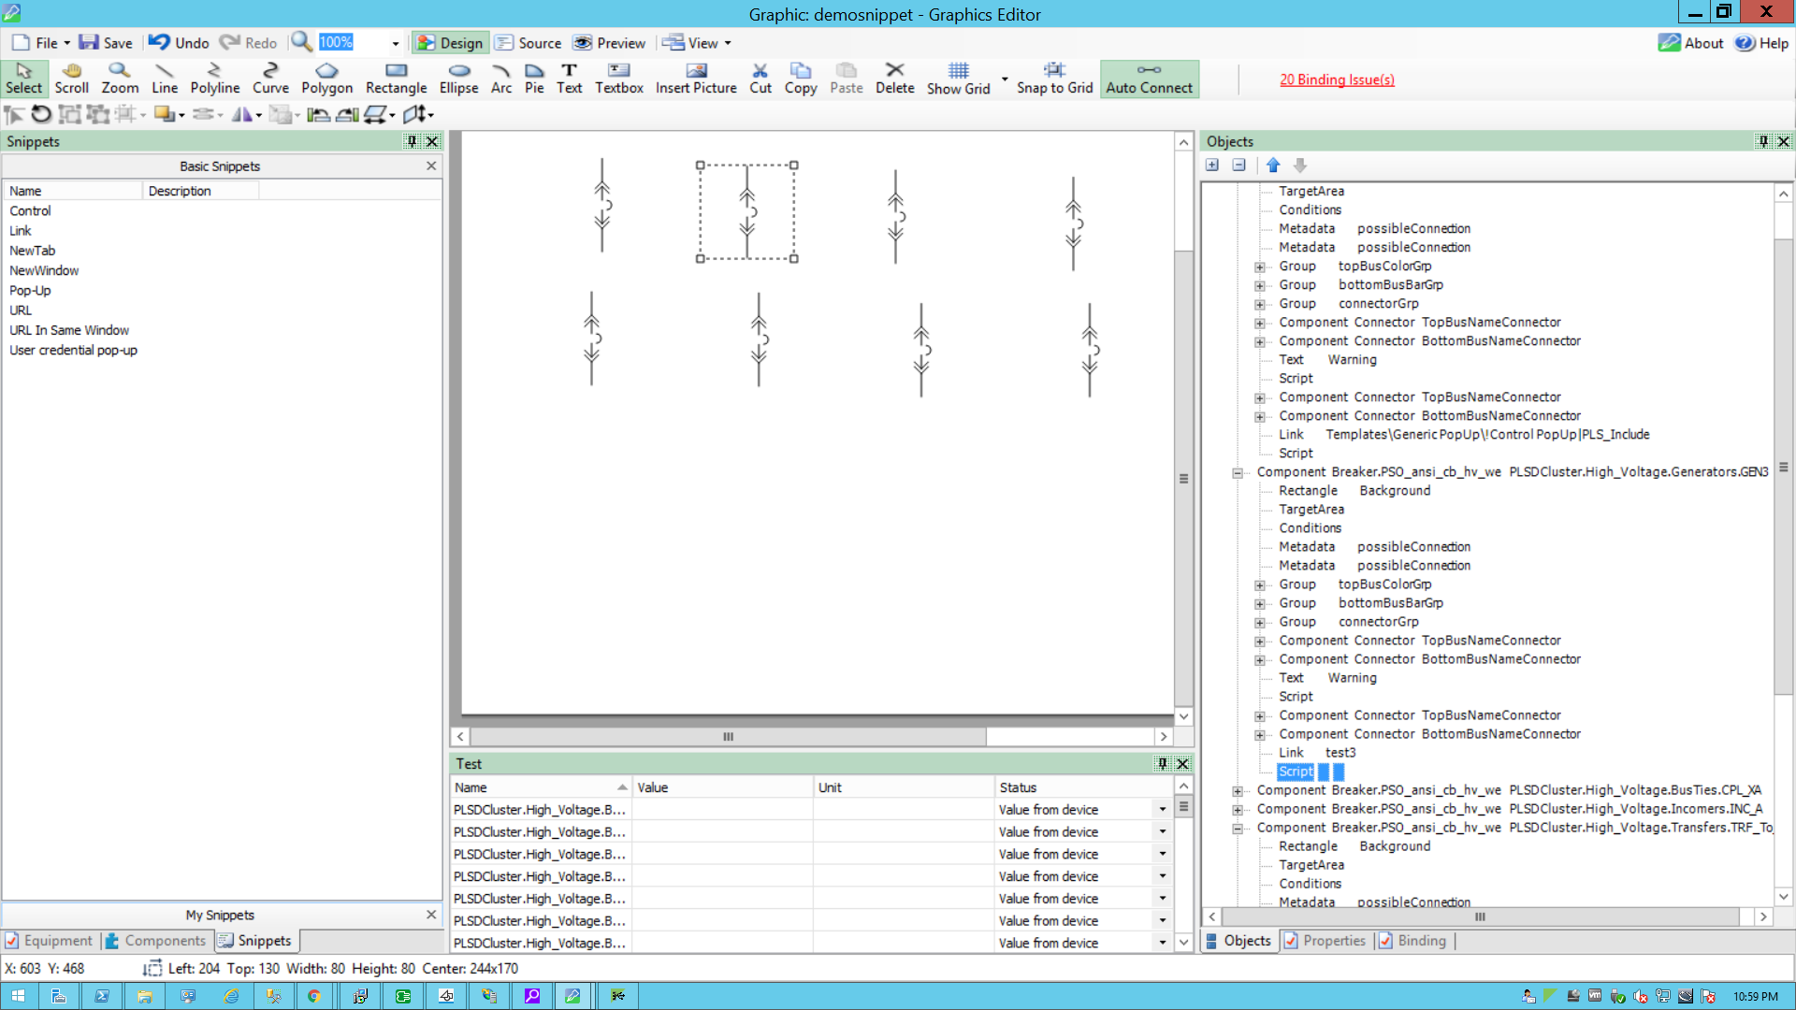Switch to Source view
1796x1010 pixels.
(x=529, y=43)
